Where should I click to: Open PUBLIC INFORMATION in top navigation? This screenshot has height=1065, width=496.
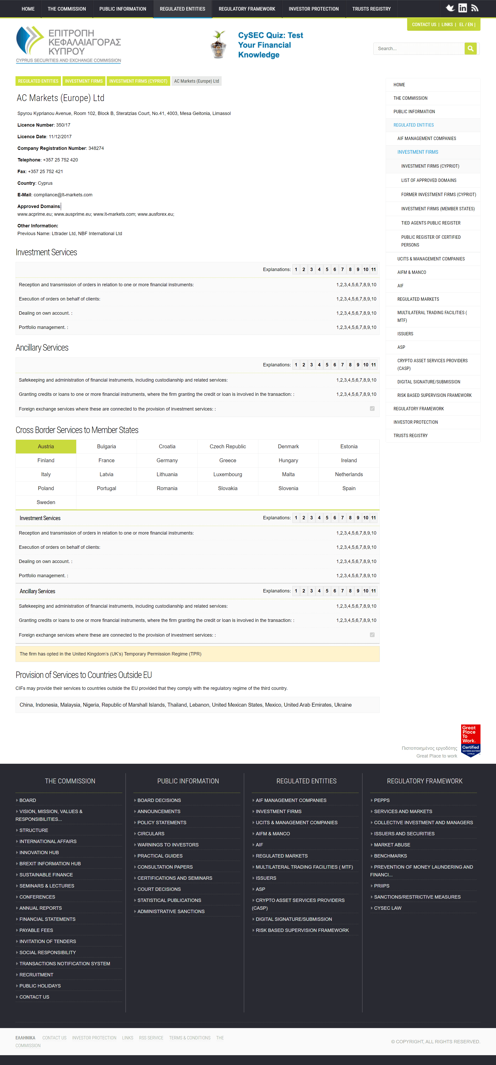[x=123, y=9]
